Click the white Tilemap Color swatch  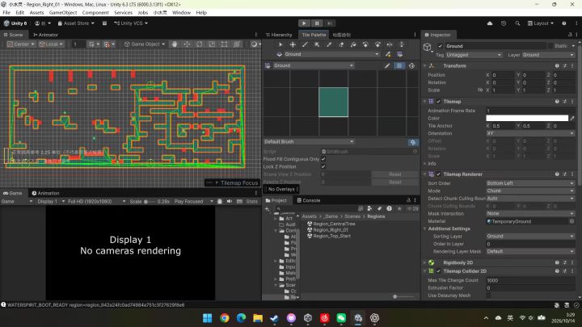pos(527,118)
